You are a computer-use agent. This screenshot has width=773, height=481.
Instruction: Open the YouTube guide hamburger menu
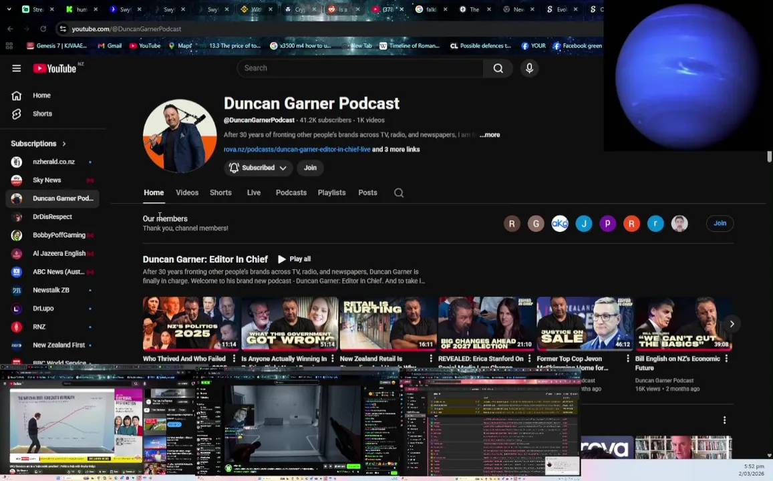16,69
